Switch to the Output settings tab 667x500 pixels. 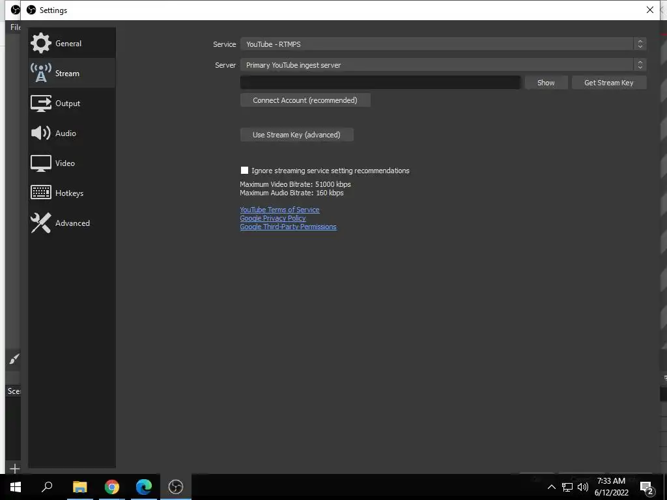[72, 104]
